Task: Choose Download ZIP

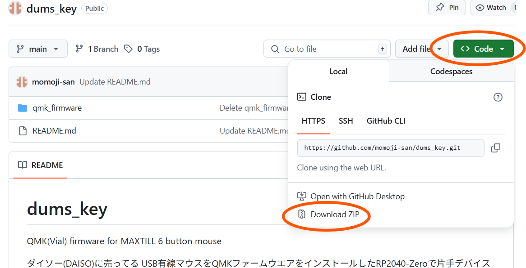Action: point(328,214)
